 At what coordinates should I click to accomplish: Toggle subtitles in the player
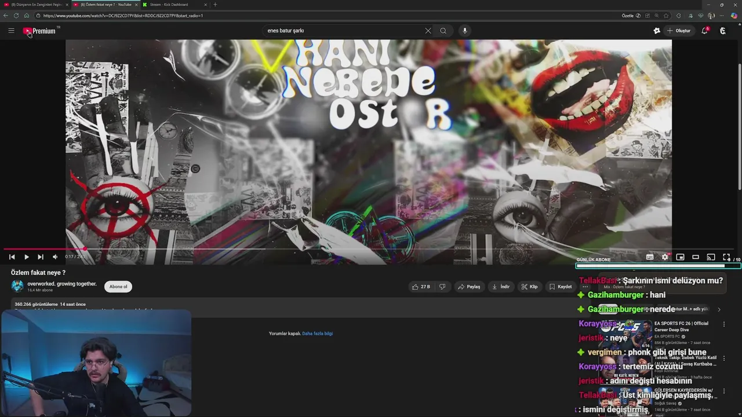point(650,257)
